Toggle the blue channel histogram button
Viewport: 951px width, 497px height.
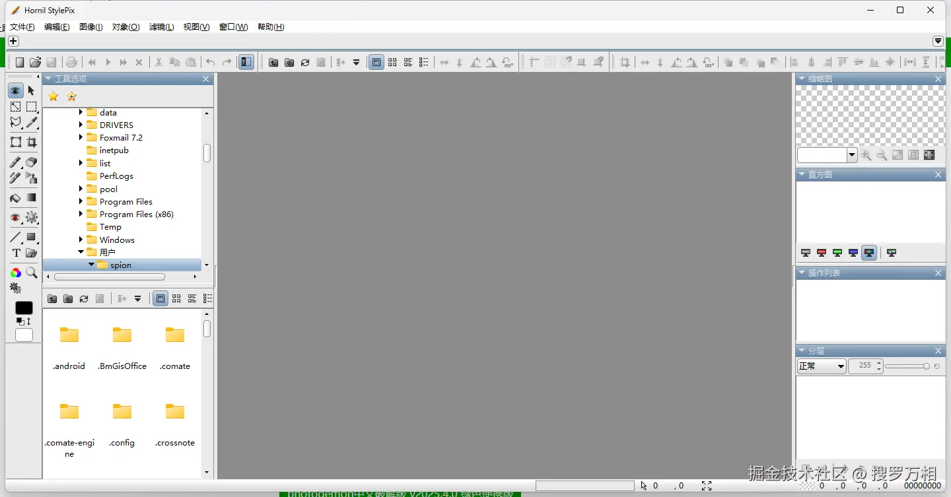(x=853, y=253)
